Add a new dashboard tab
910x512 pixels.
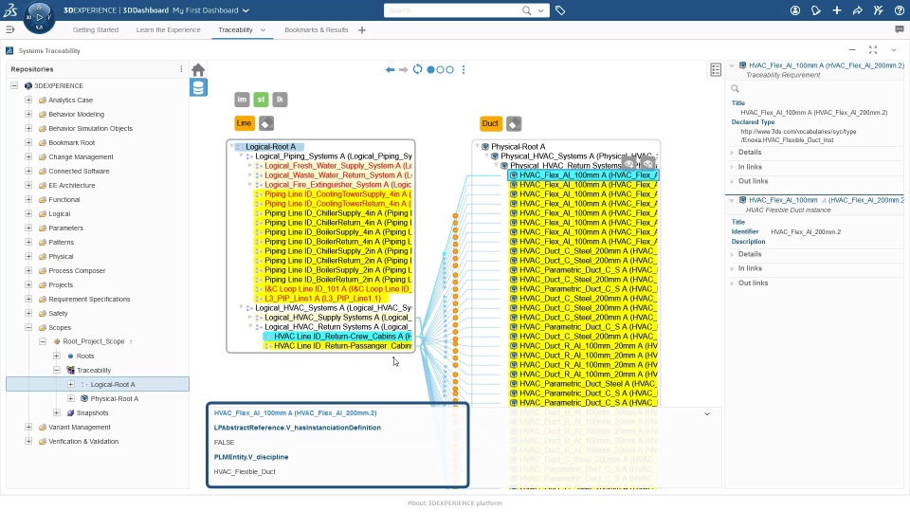[362, 30]
